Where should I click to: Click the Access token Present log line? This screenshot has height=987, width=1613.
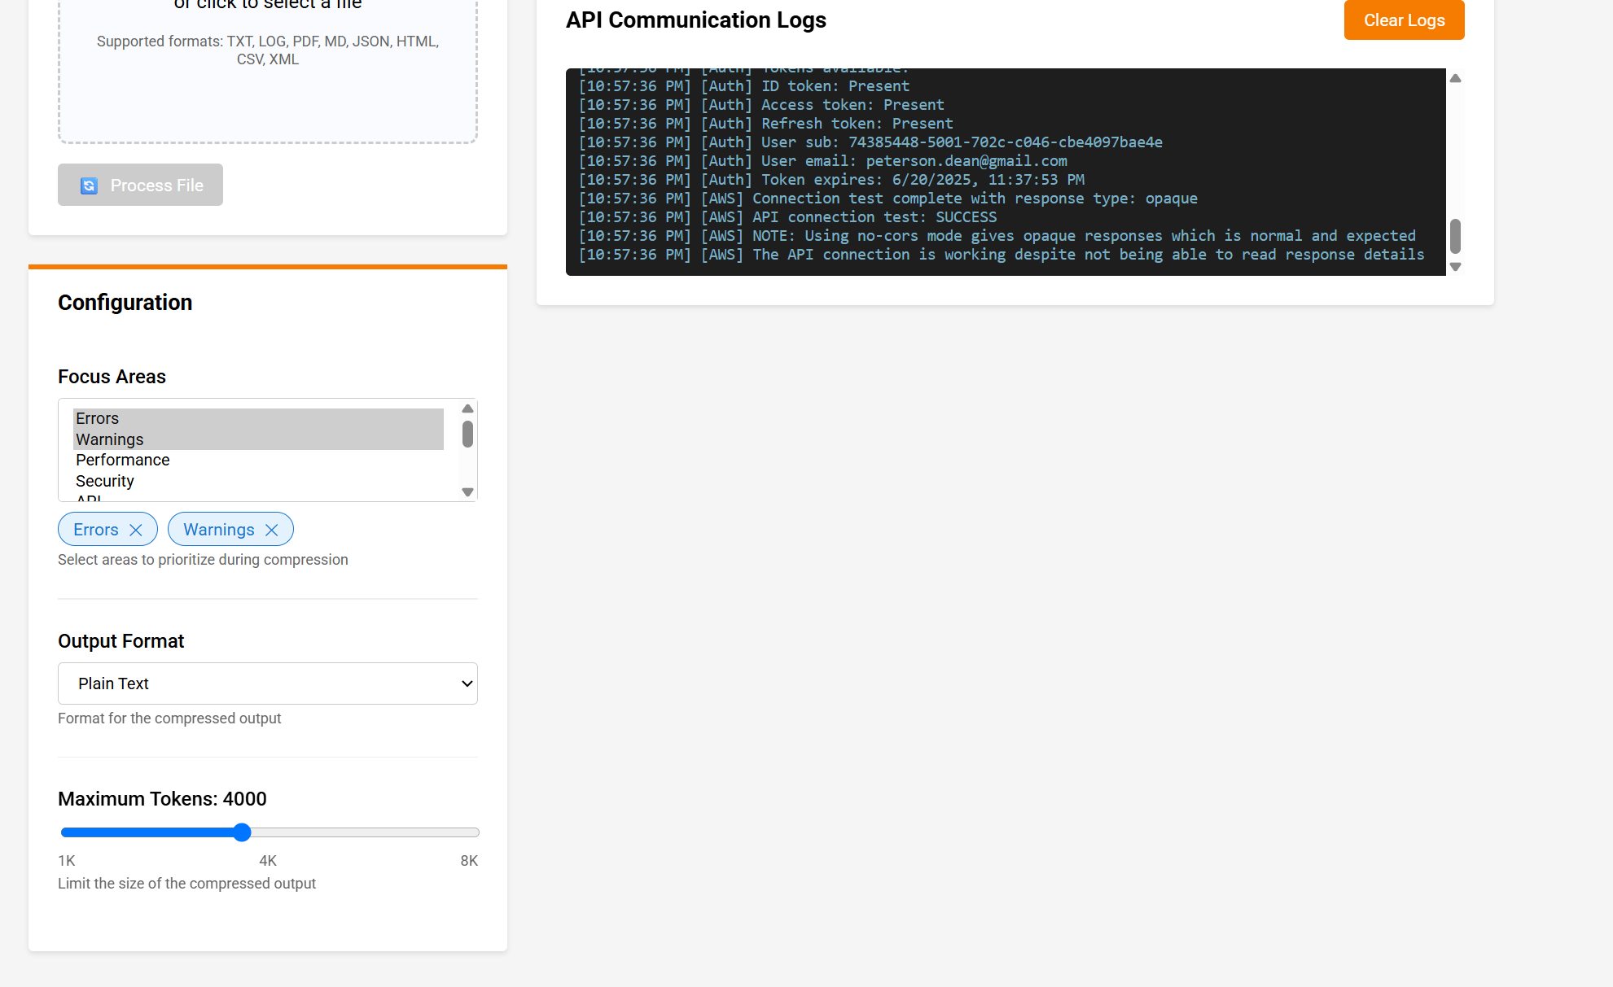tap(761, 105)
